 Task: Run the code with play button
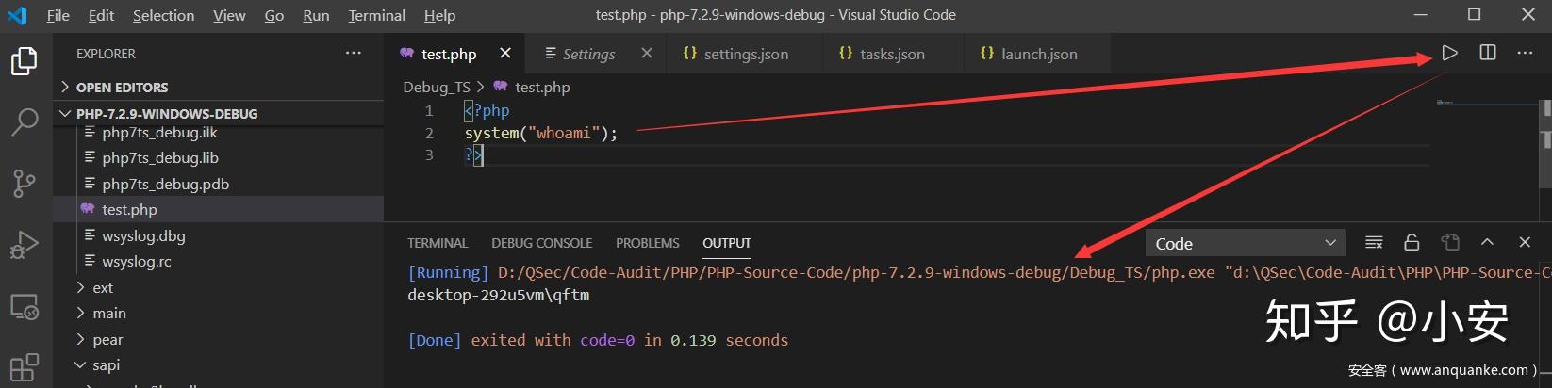tap(1450, 54)
